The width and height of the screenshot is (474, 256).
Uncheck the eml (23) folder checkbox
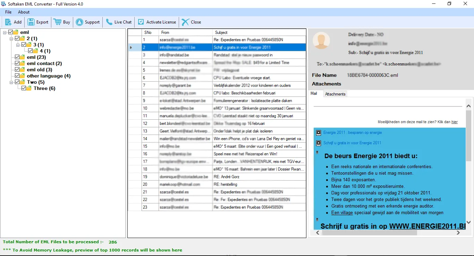(16, 57)
